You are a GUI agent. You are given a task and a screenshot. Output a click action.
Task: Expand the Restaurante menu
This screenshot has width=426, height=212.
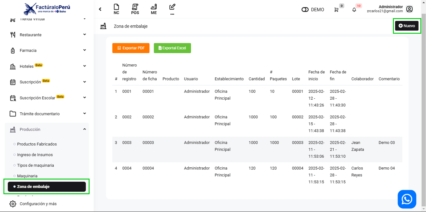pos(47,35)
